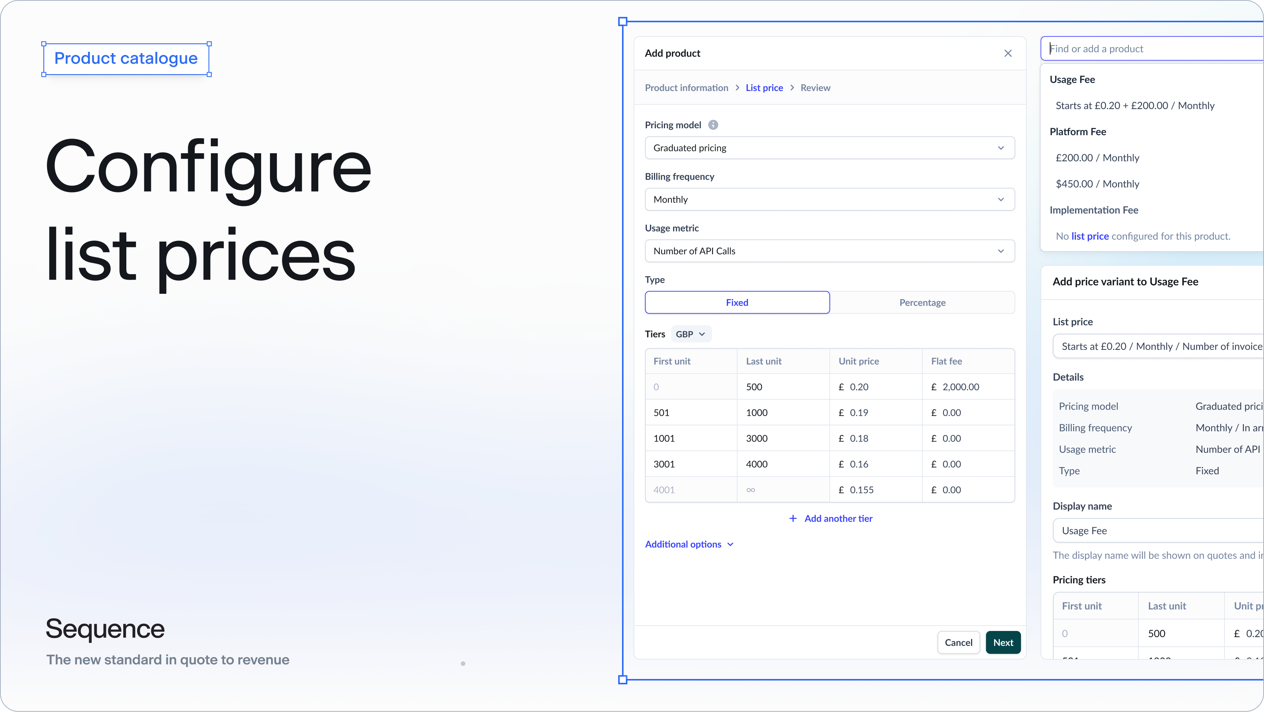
Task: Click chevron after Product information breadcrumb
Action: tap(737, 87)
